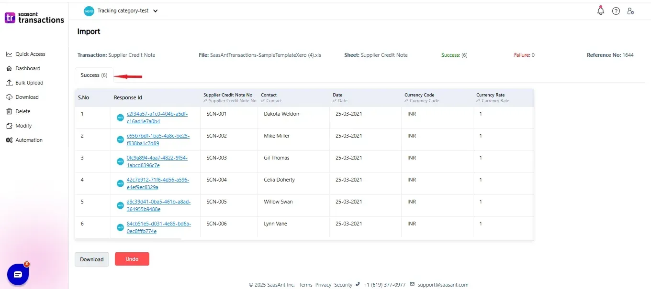Image resolution: width=651 pixels, height=289 pixels.
Task: Open response link 0fc9a894-4aa7-4822-9f54
Action: tap(157, 161)
